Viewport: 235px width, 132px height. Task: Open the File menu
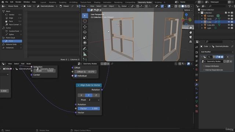click(7, 2)
